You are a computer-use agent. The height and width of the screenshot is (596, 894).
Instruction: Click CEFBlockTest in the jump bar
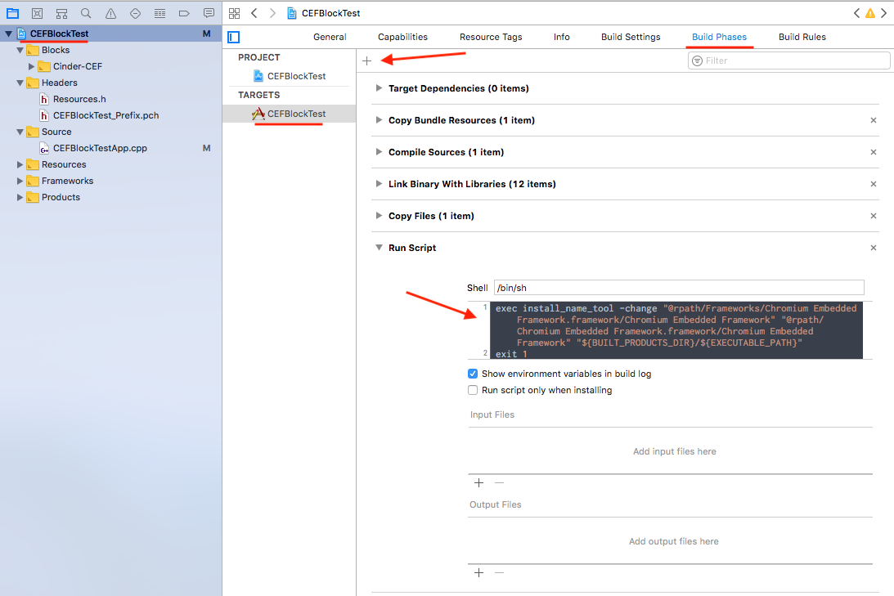[330, 13]
